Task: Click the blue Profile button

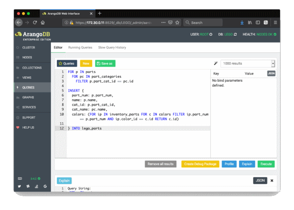Action: pyautogui.click(x=229, y=164)
